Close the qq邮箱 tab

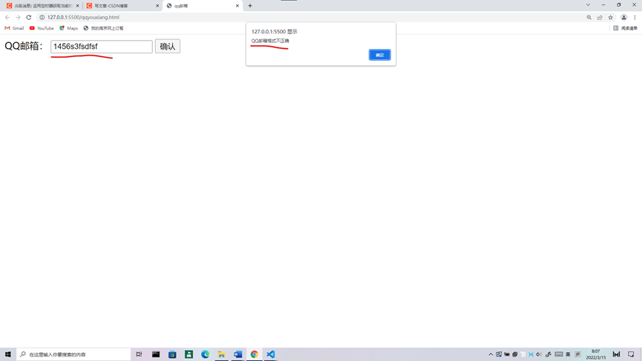[237, 6]
